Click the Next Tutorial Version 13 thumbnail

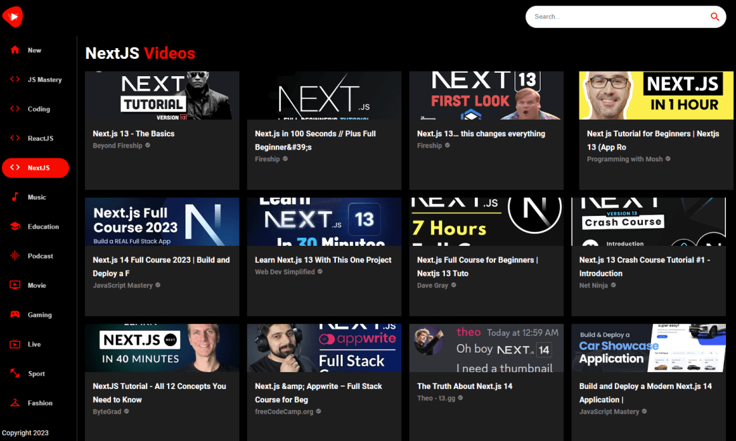(162, 96)
